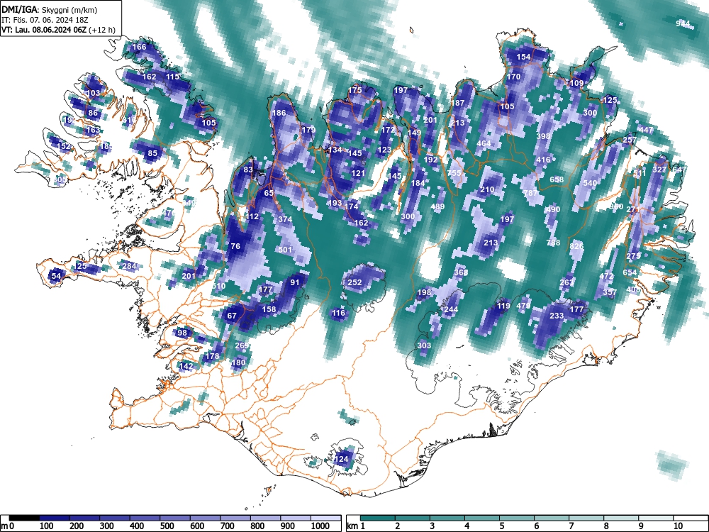The height and width of the screenshot is (532, 709).
Task: Click the visibility value "540"
Action: (x=590, y=183)
